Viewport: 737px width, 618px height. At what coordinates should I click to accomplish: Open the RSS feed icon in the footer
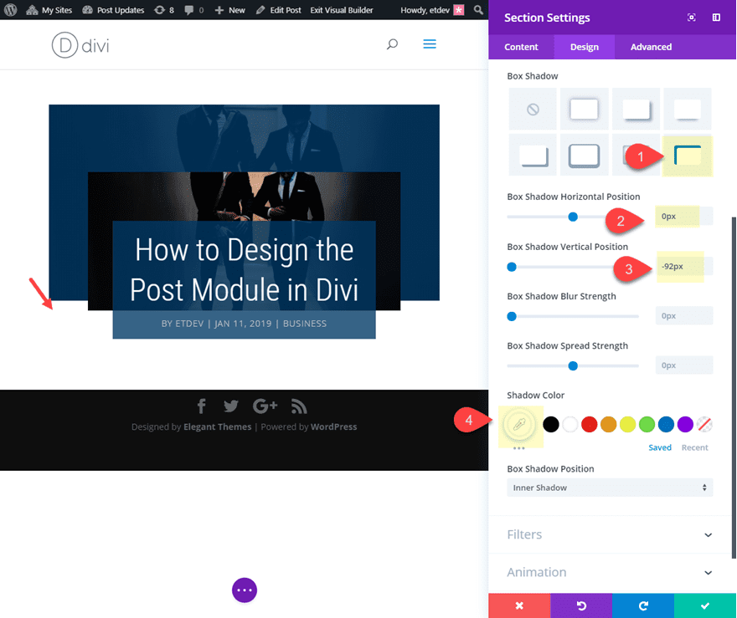[x=298, y=406]
